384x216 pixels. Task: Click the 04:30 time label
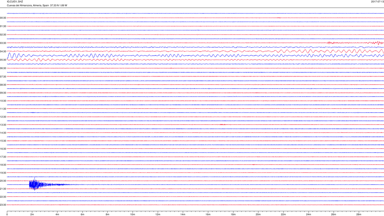pos(3,52)
